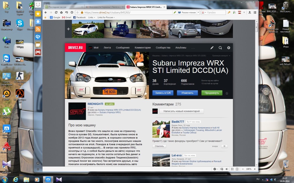The image size is (294, 183).
Task: Toggle full screen mode in status bar
Action: [232, 169]
